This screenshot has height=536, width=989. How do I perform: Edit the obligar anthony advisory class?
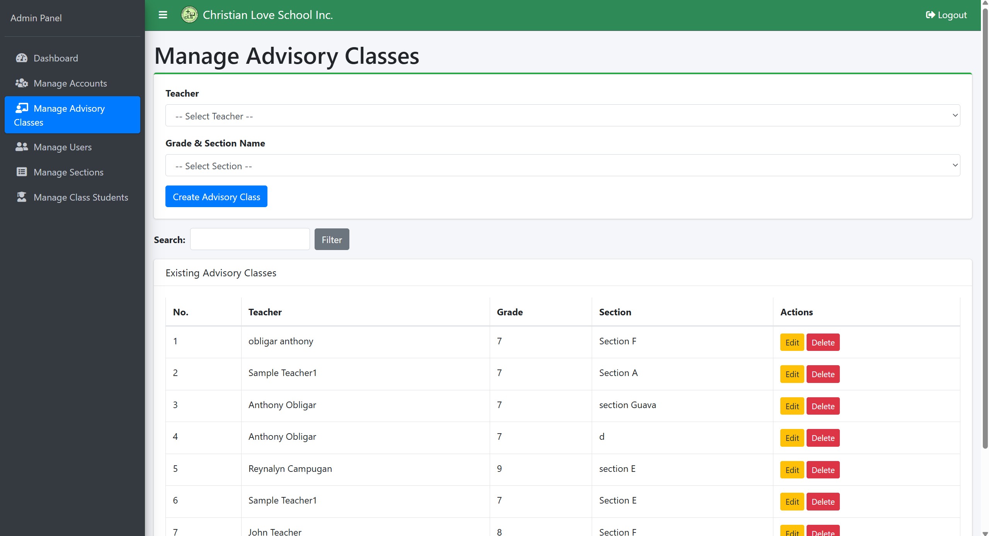(x=792, y=342)
